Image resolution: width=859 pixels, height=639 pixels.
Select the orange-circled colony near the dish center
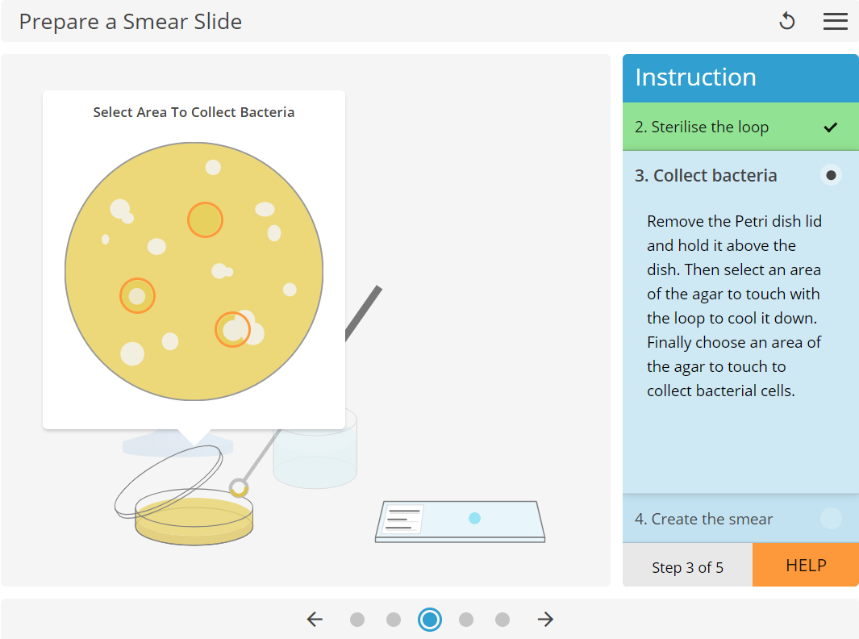[206, 219]
